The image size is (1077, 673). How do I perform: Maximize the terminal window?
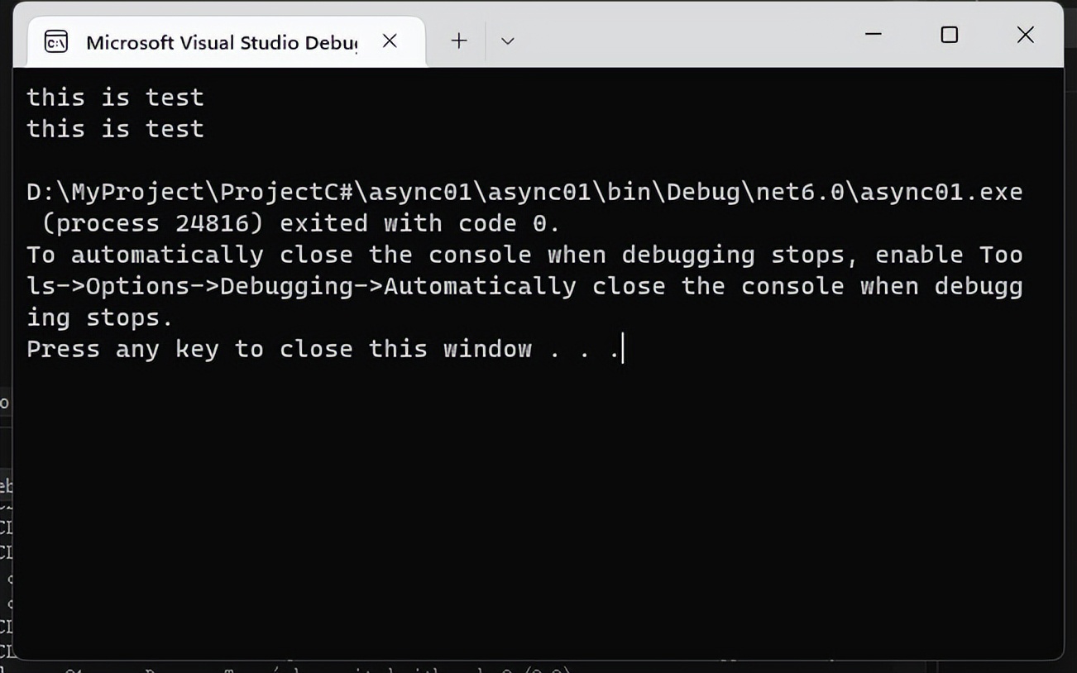950,35
